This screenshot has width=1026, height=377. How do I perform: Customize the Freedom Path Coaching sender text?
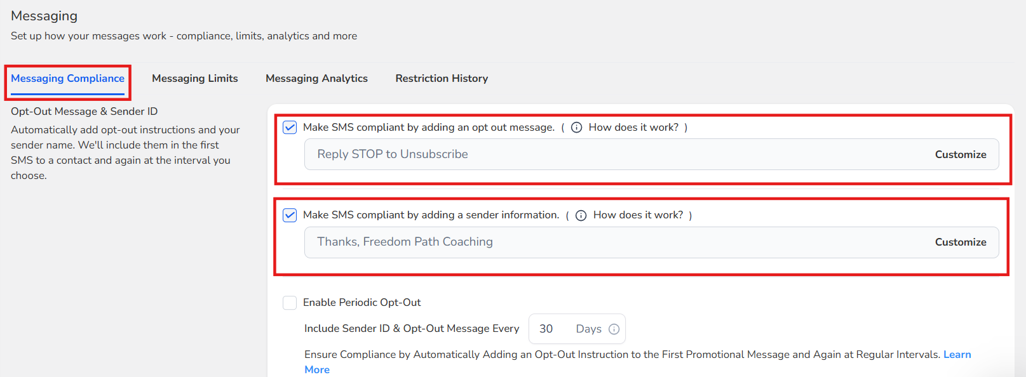(x=960, y=242)
